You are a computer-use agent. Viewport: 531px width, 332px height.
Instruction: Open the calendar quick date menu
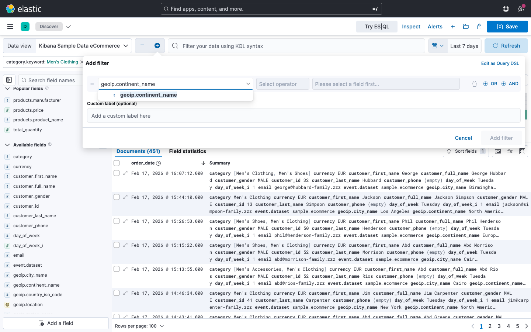click(x=437, y=46)
